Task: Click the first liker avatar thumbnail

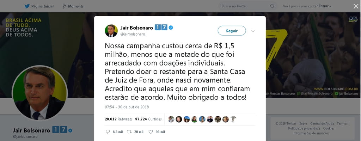Action: point(171,119)
